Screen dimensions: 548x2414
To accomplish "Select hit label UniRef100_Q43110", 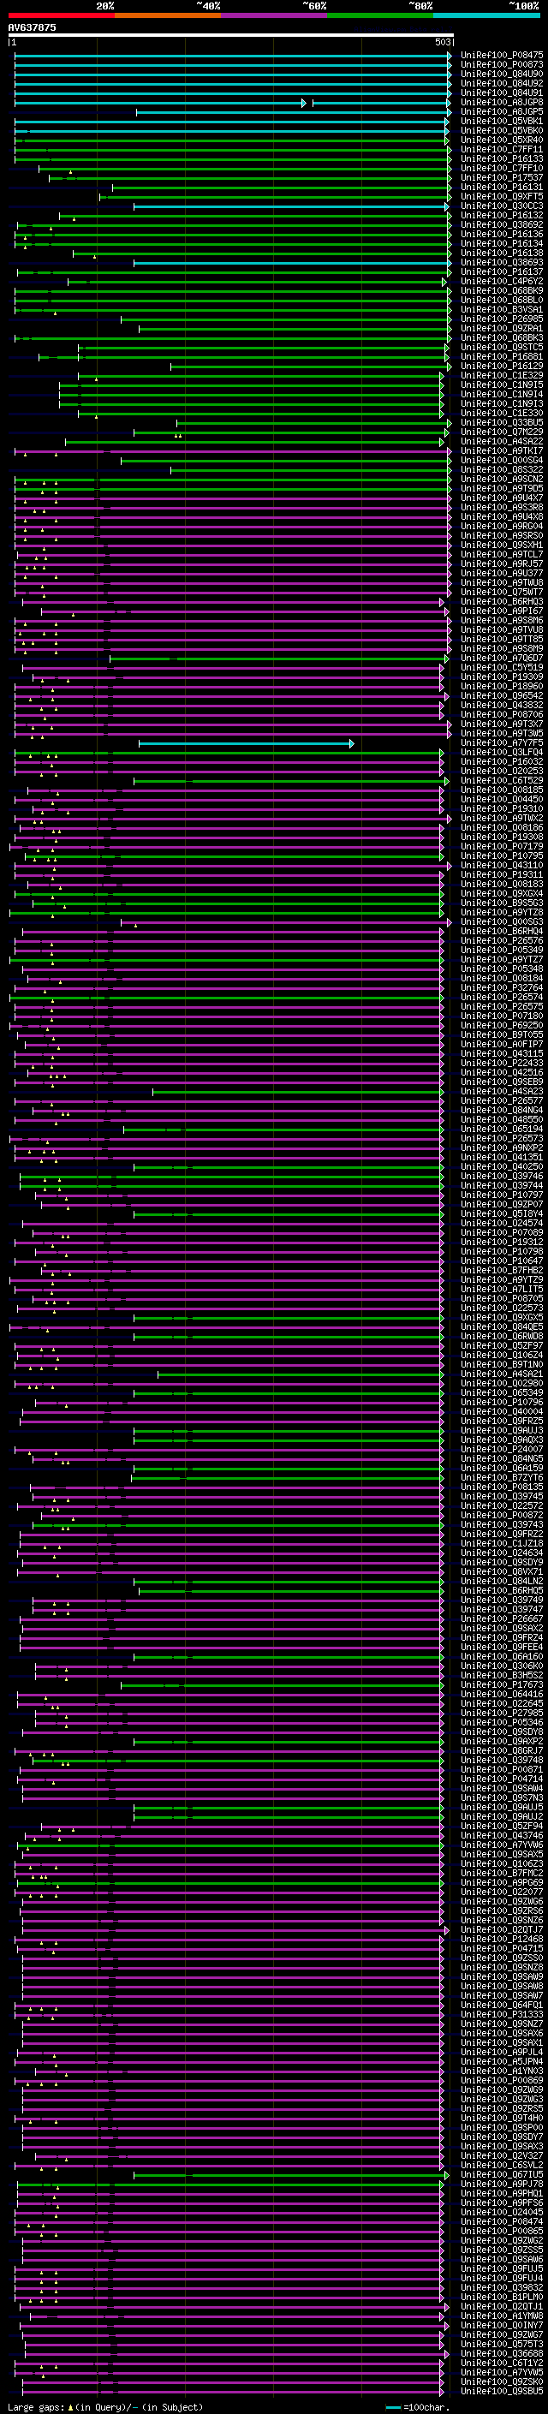I will 502,865.
